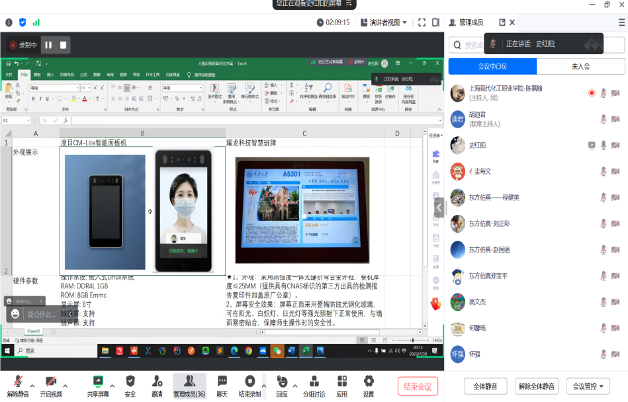Unmute microphone with 解除静音
628x402 pixels.
tap(18, 384)
